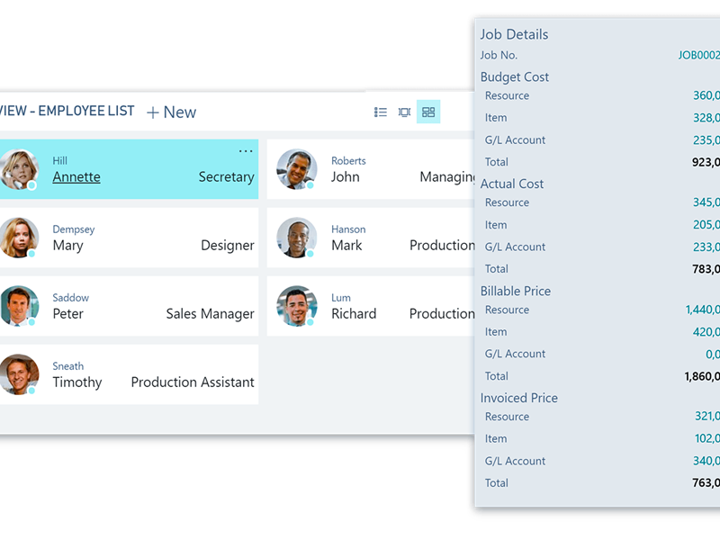Viewport: 720px width, 540px height.
Task: Click Billable Price Resource value
Action: [702, 310]
